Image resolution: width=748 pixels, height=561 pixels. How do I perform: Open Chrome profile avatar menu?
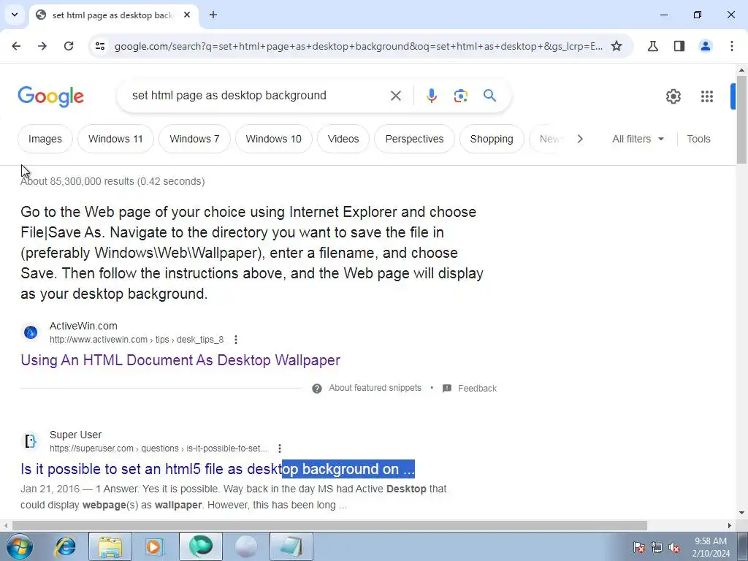point(706,46)
